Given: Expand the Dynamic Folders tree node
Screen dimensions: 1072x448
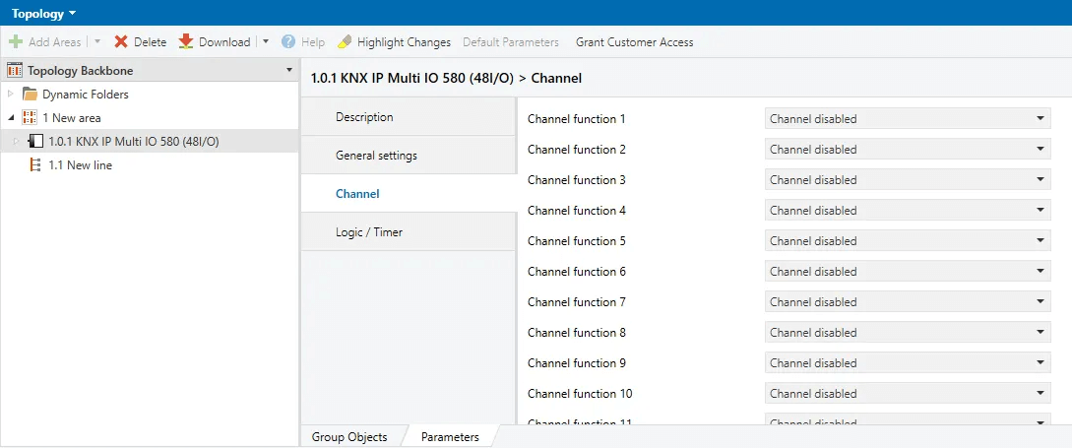Looking at the screenshot, I should point(11,95).
